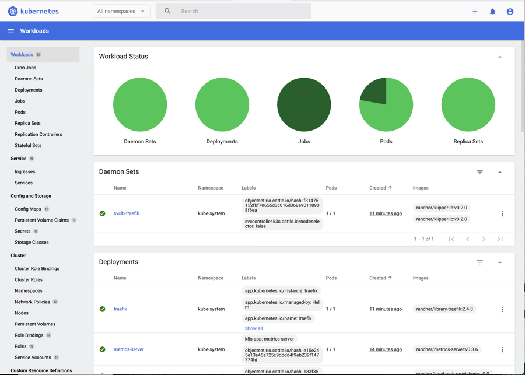525x375 pixels.
Task: Open Services in sidebar
Action: point(23,183)
